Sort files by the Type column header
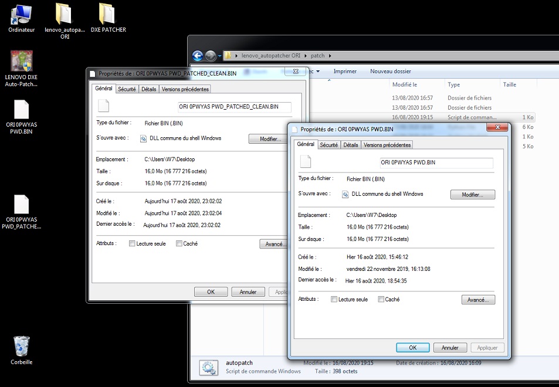The width and height of the screenshot is (559, 387). [x=454, y=84]
